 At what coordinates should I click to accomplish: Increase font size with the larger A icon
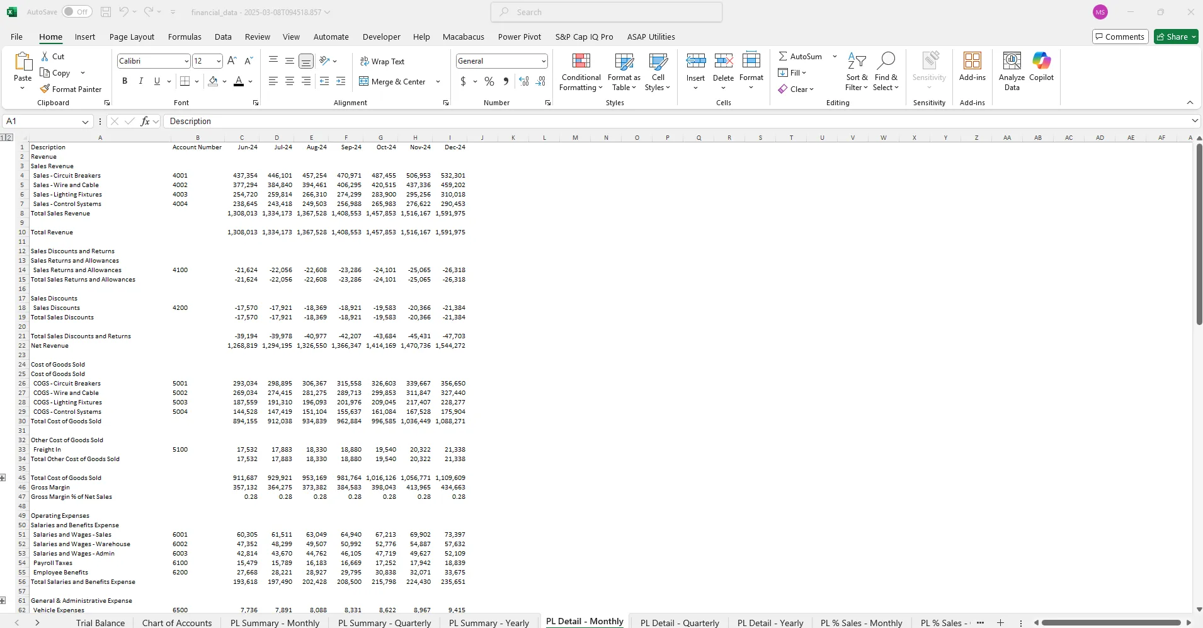coord(232,61)
